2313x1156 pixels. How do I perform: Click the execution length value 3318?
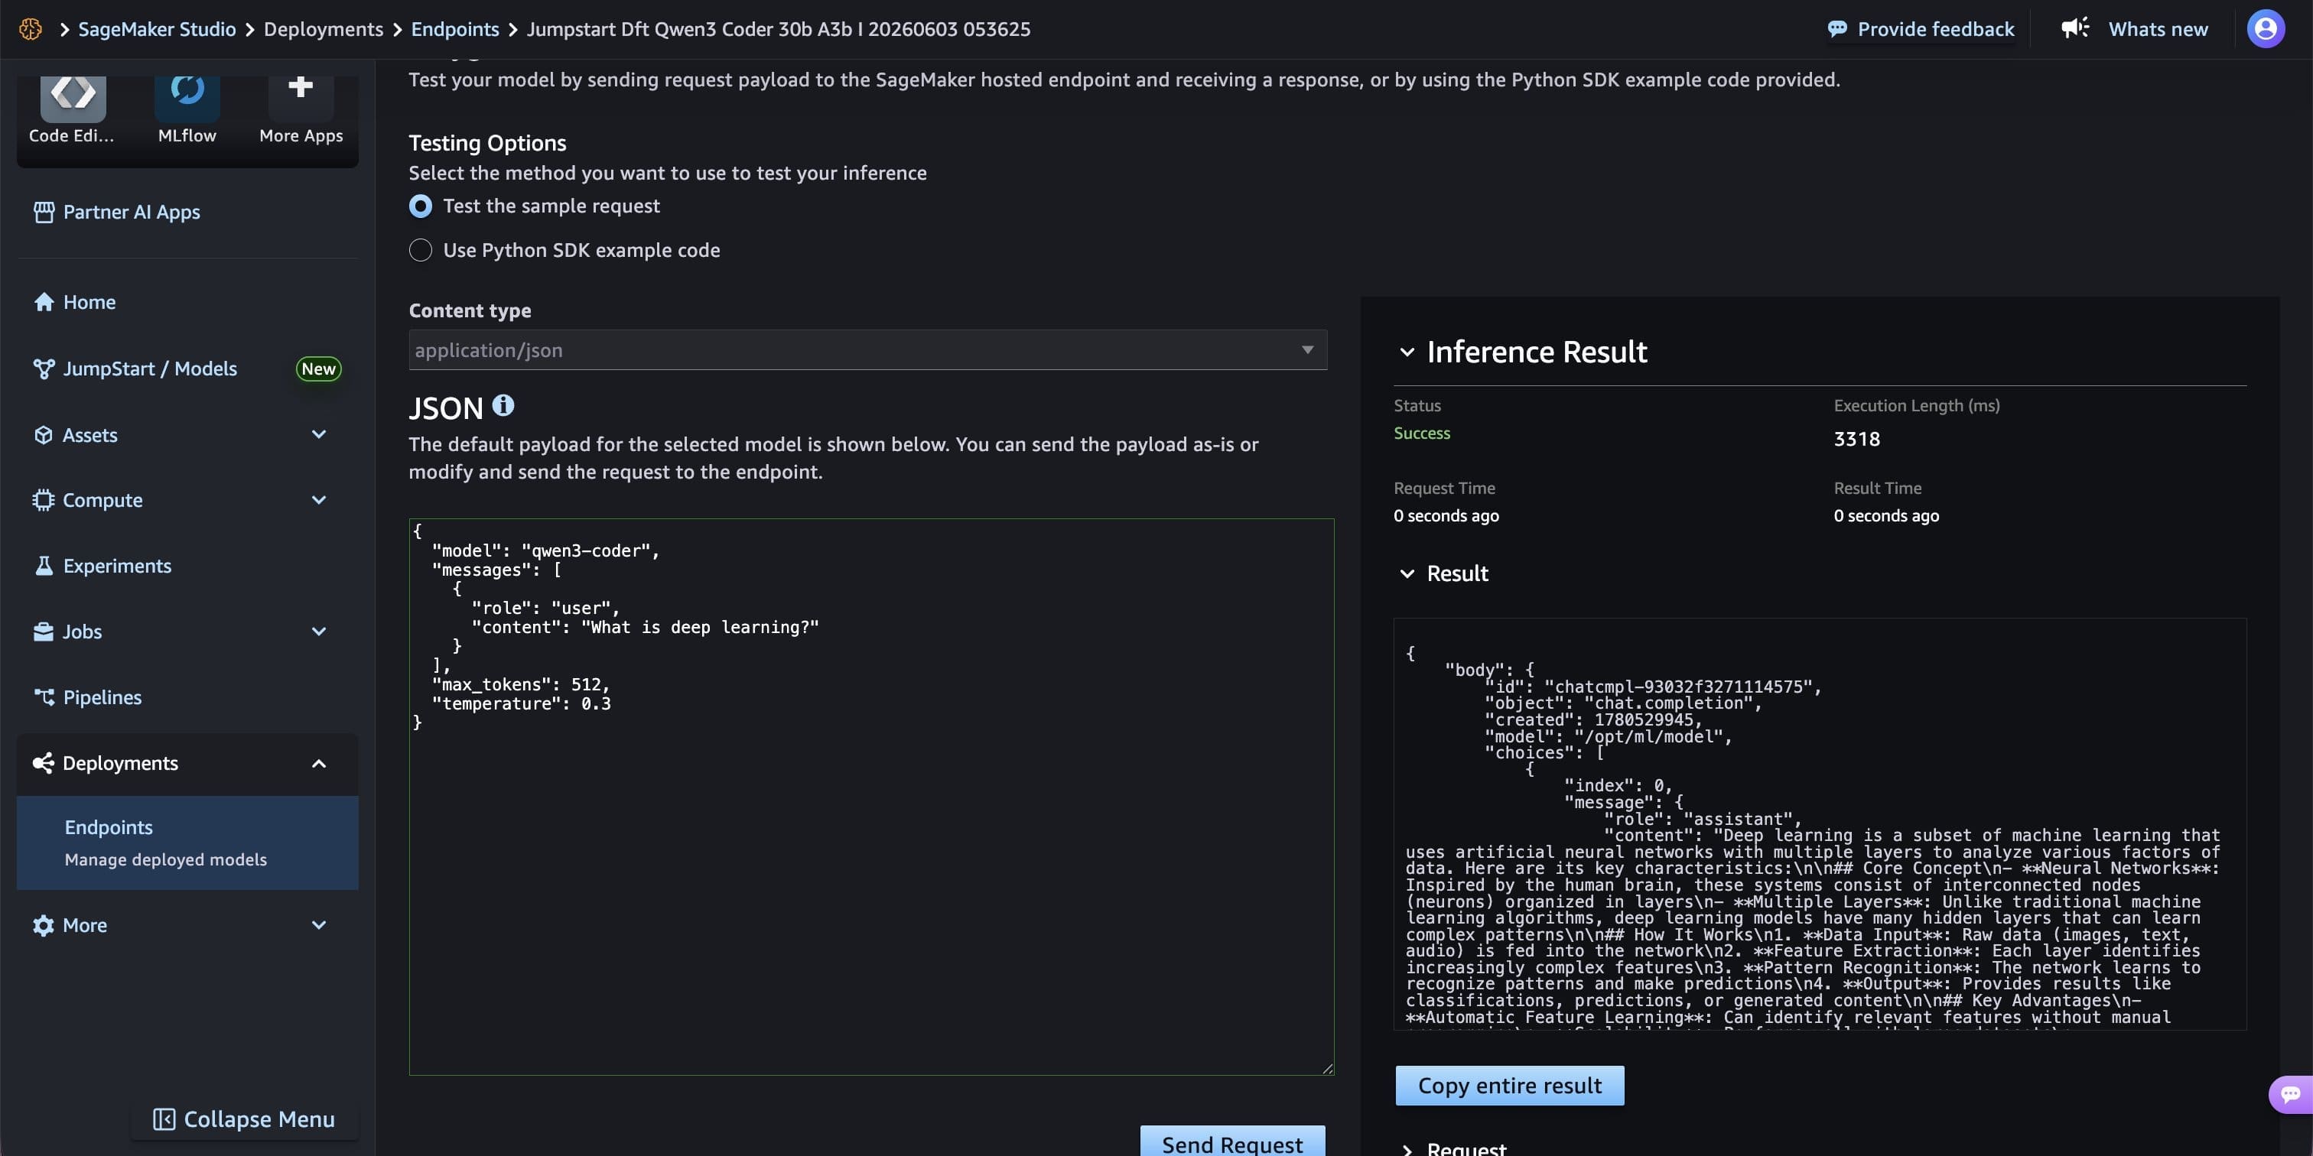[x=1856, y=439]
